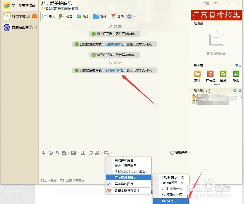This screenshot has height=204, width=244.
Task: Open the emoji picker icon
Action: 50,153
